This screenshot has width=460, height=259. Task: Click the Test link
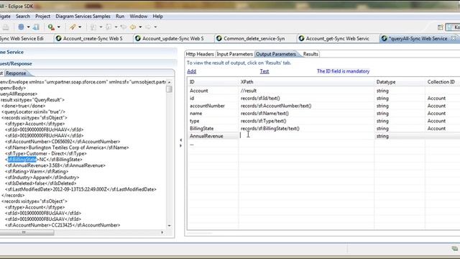click(264, 71)
